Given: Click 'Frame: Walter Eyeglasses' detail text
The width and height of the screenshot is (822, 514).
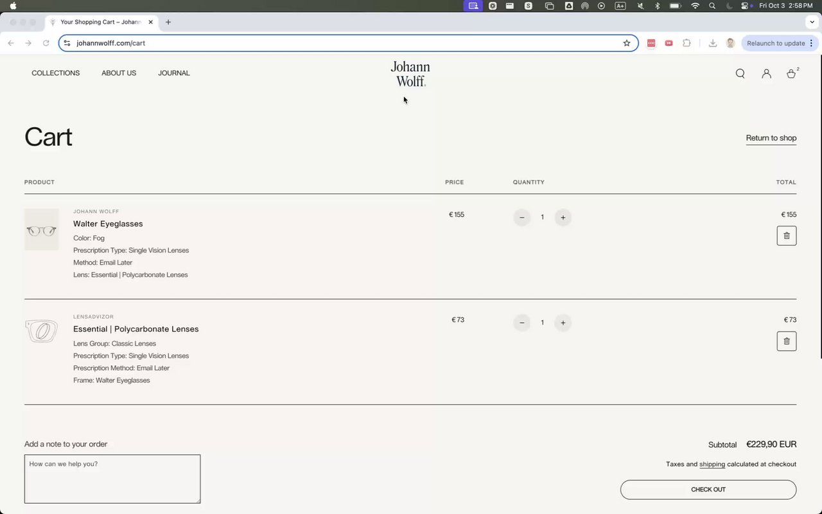Looking at the screenshot, I should click(112, 380).
